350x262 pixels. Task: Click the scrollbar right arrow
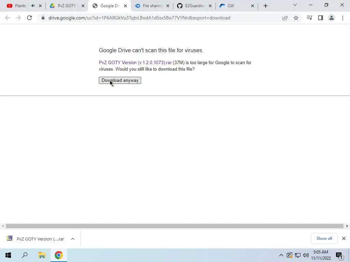pyautogui.click(x=347, y=226)
